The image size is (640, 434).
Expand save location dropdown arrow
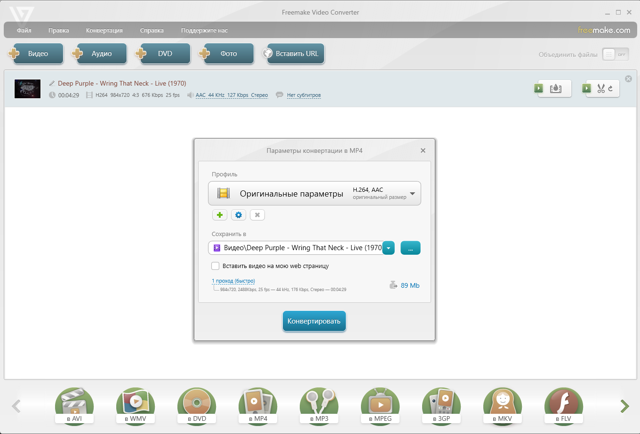click(x=388, y=248)
